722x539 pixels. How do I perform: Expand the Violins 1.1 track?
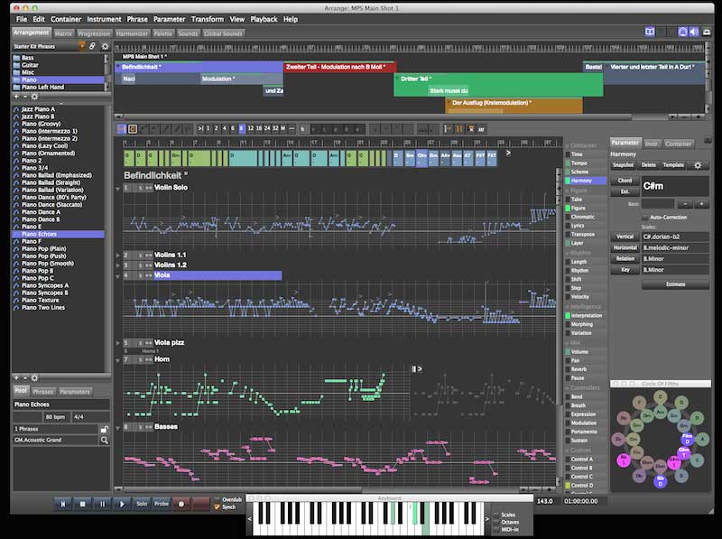[x=118, y=255]
